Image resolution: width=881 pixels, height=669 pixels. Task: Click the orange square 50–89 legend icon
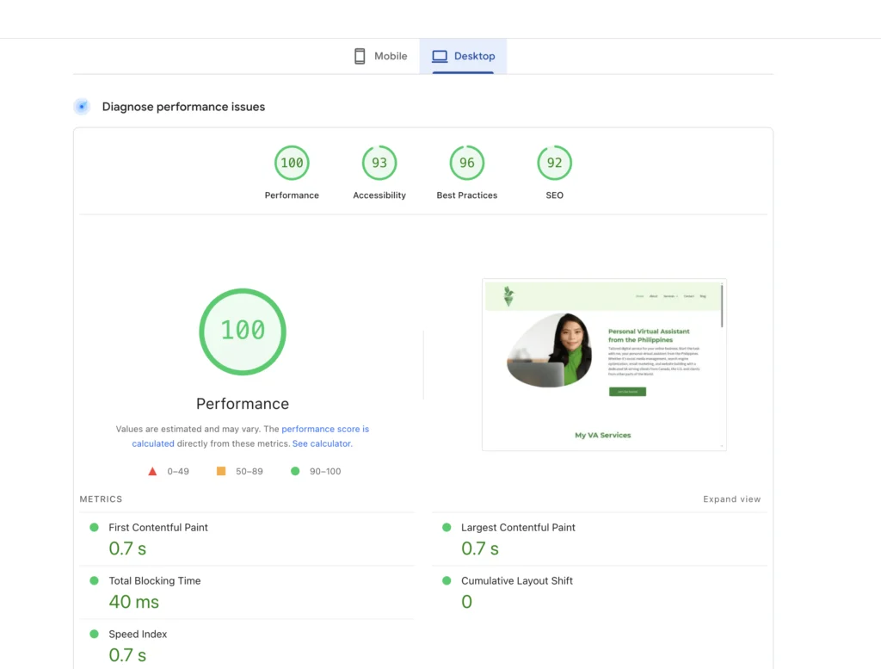[x=221, y=471]
